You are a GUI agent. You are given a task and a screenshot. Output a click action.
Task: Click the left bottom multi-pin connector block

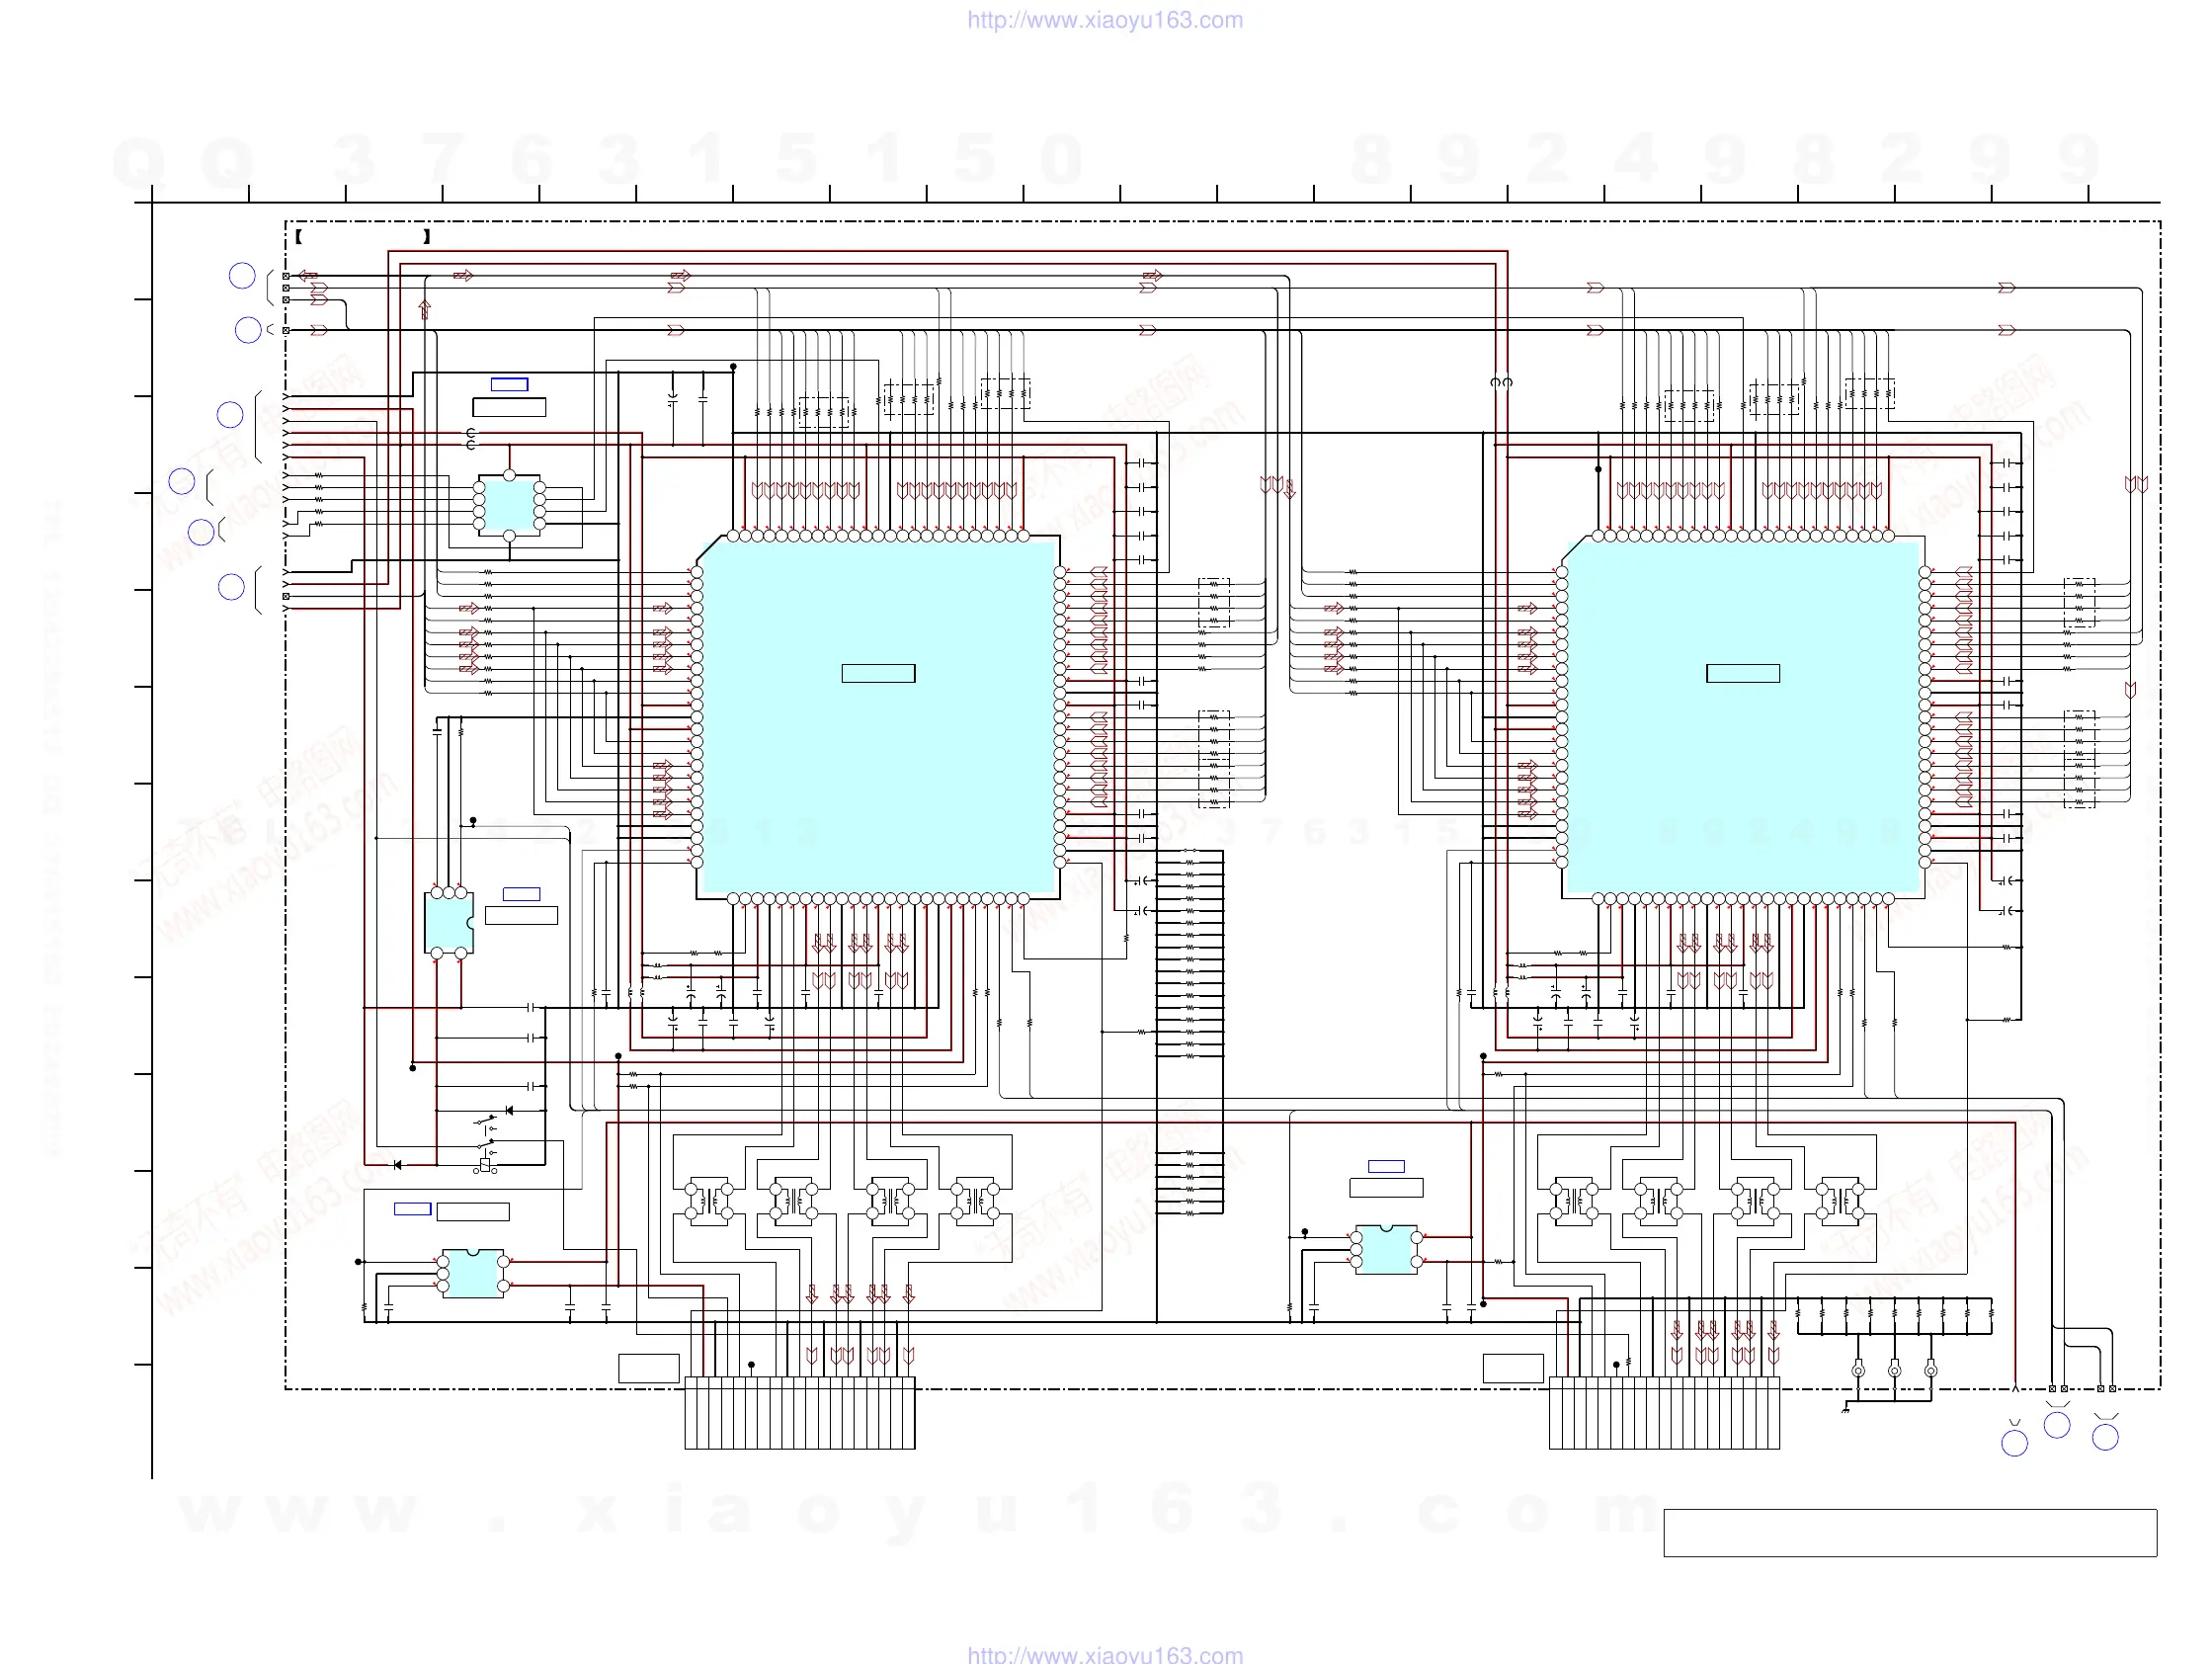click(x=799, y=1412)
